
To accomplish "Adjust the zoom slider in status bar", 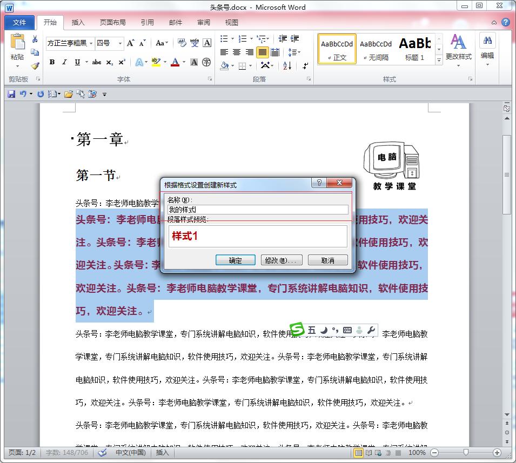I will [x=467, y=453].
